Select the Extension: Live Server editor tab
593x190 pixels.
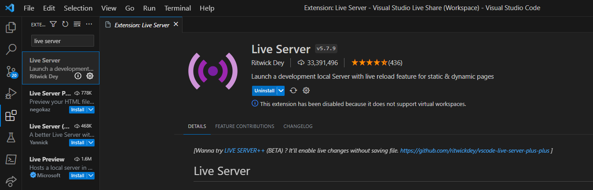tap(141, 25)
